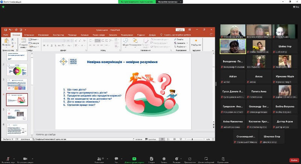
Task: Click the Undo arrow in quick access
Action: (x=11, y=30)
